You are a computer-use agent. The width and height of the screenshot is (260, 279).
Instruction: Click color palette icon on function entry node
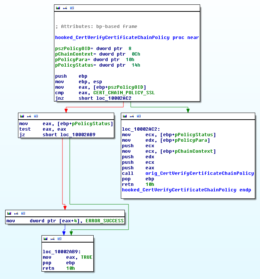pyautogui.click(x=58, y=8)
